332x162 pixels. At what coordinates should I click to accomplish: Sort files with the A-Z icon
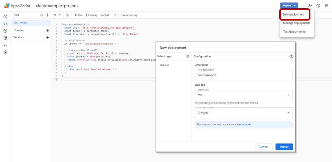point(42,15)
